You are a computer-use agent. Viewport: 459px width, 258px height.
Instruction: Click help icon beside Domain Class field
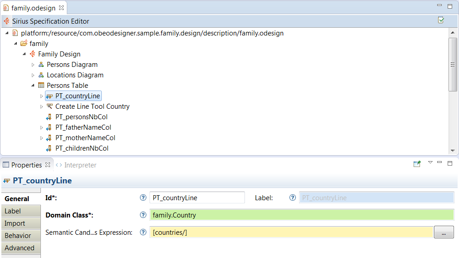coord(143,215)
